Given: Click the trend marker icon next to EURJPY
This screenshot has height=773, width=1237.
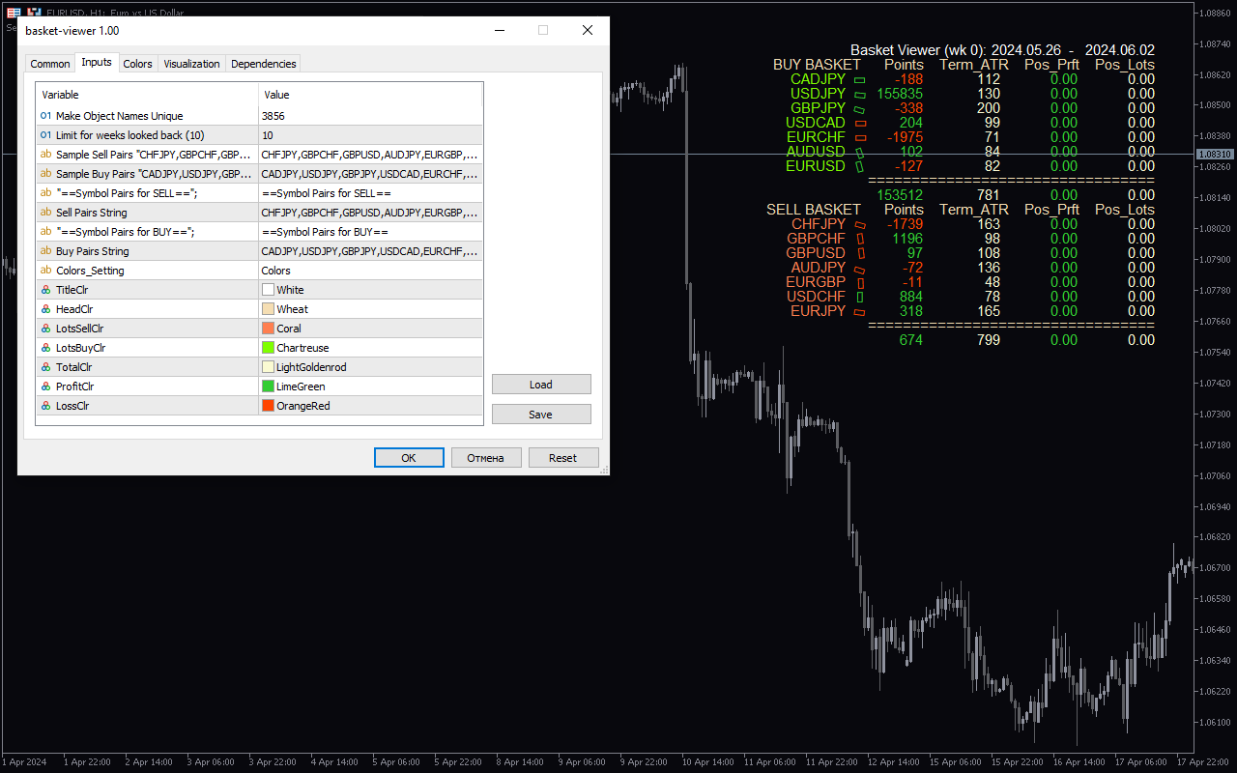Looking at the screenshot, I should 859,312.
